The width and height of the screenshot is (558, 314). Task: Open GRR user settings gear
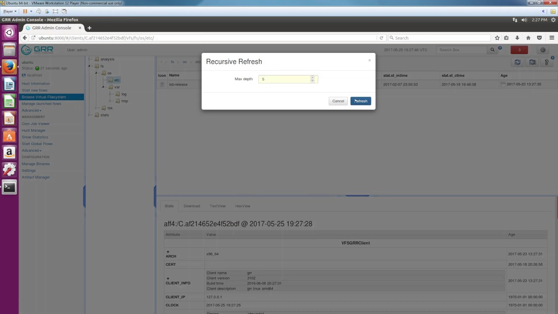(543, 50)
